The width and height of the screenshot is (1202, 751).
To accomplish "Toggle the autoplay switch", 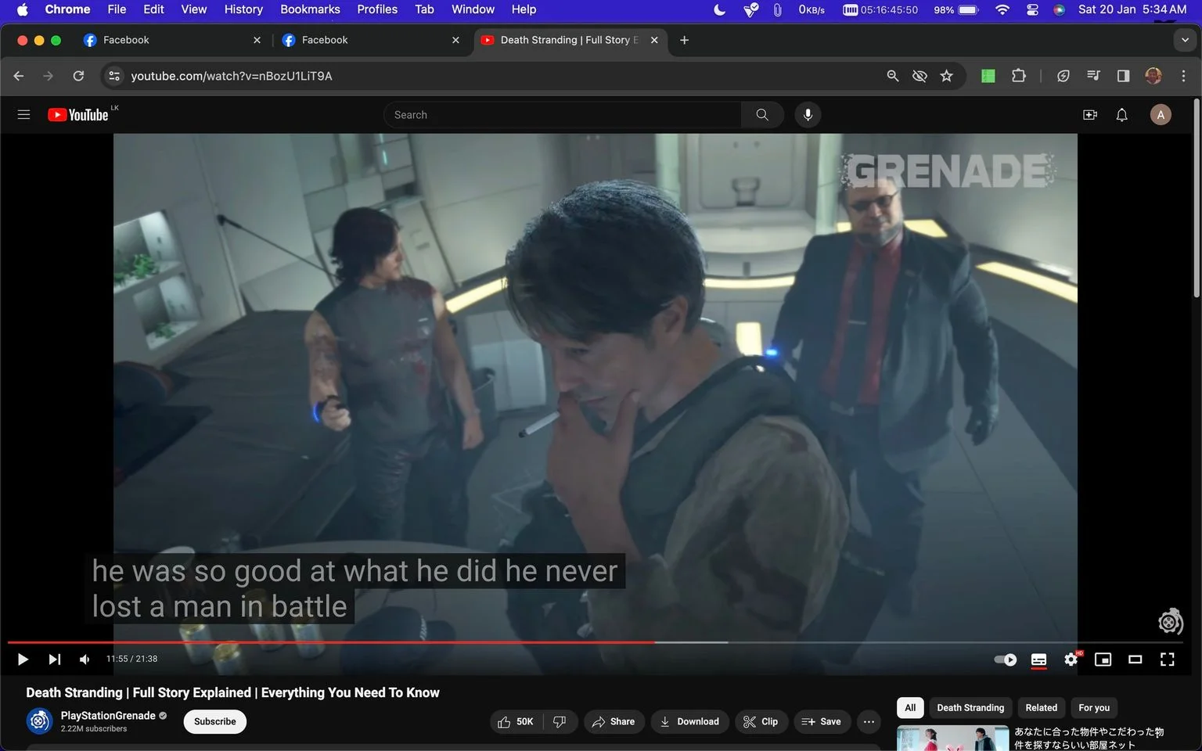I will click(x=1006, y=659).
